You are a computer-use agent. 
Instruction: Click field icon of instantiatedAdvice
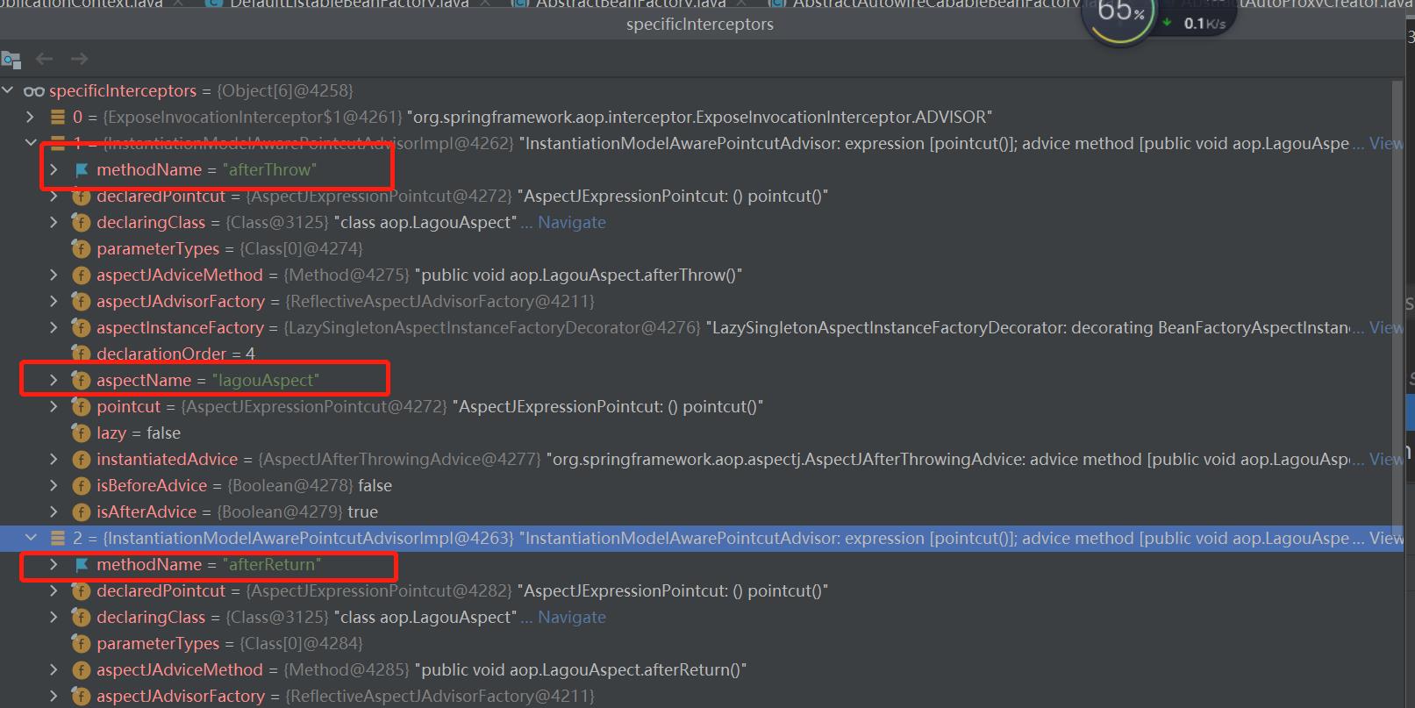click(x=82, y=459)
